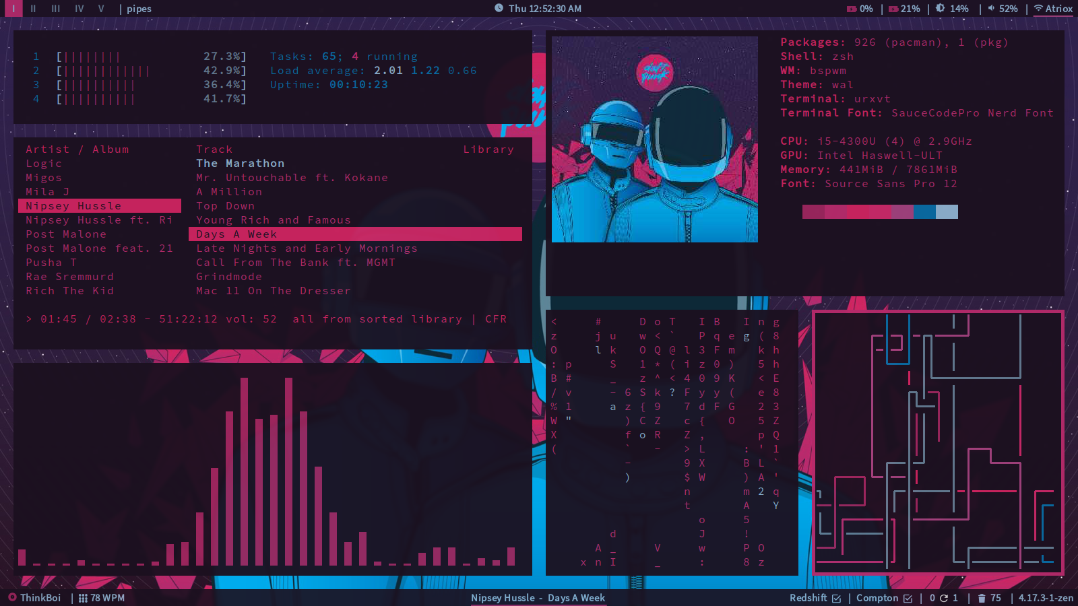Select the track Grindmode

pyautogui.click(x=229, y=277)
